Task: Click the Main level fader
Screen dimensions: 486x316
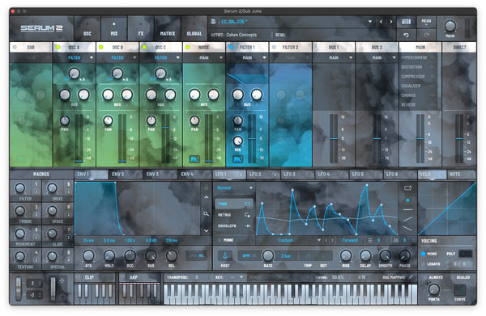Action: (420, 138)
